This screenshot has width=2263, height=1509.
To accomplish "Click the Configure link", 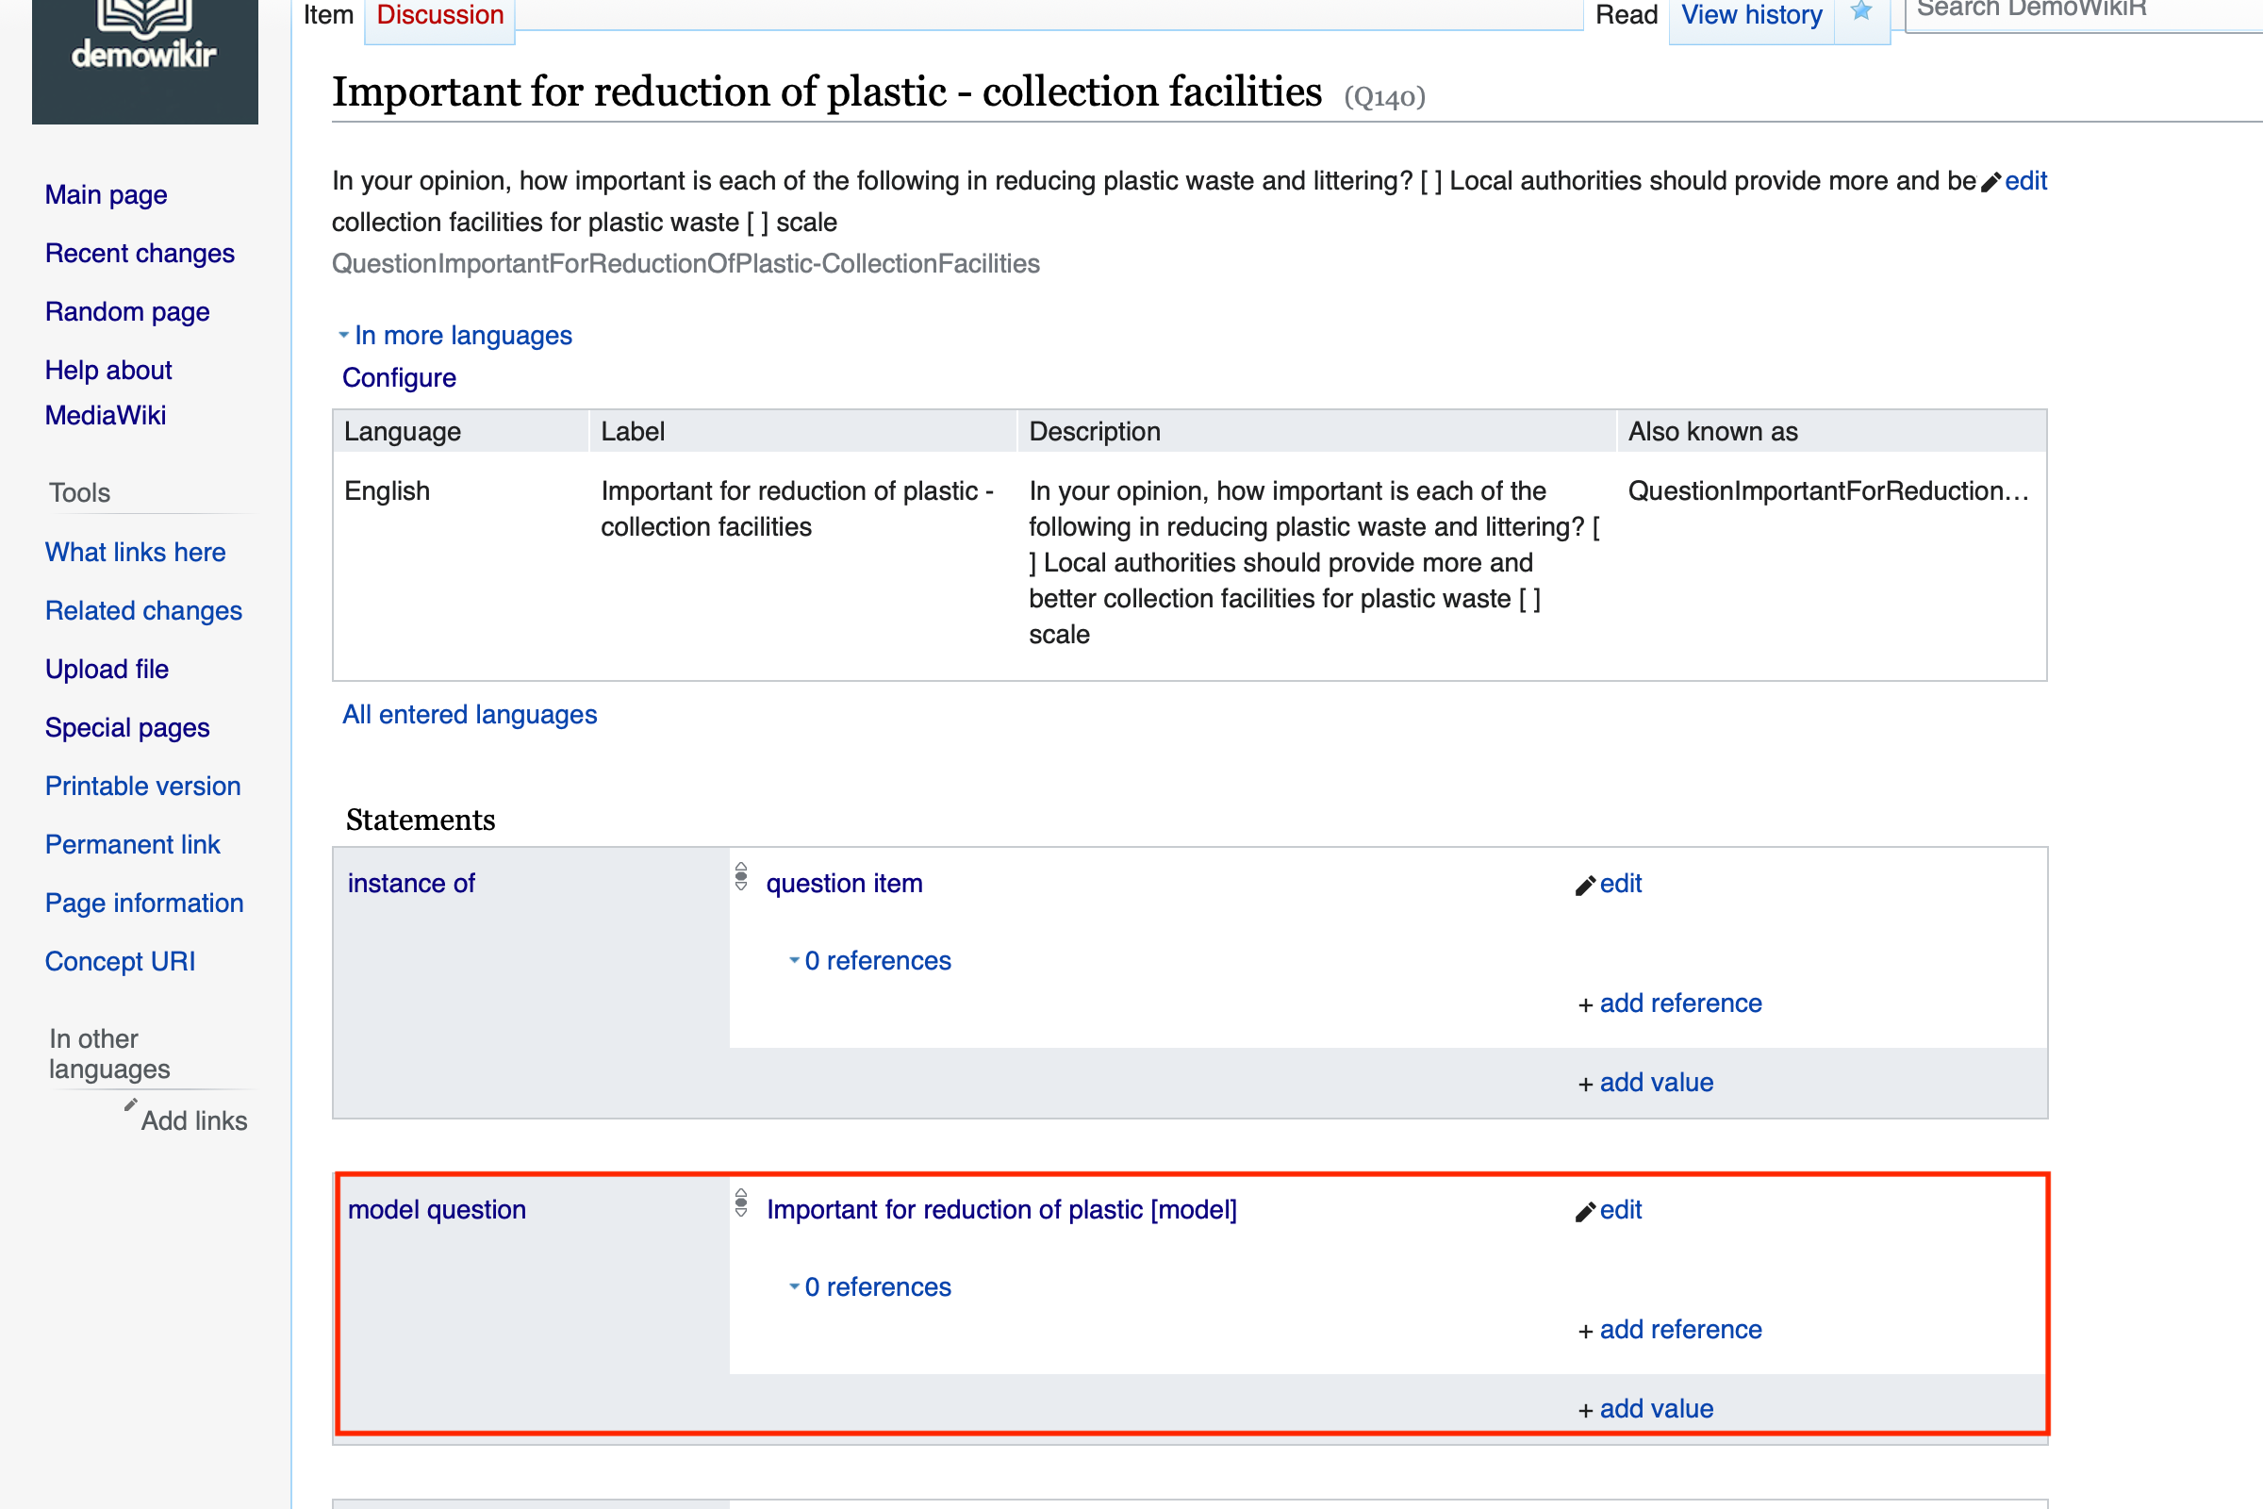I will point(399,377).
